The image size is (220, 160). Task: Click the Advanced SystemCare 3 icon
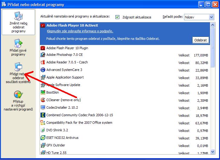(43, 70)
